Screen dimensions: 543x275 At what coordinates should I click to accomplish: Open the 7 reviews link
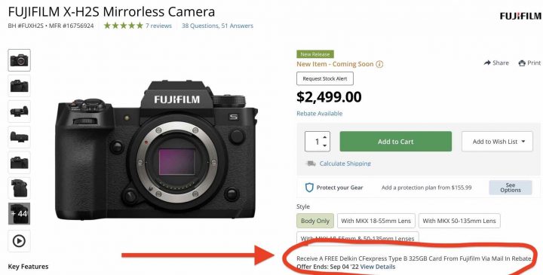pos(158,26)
